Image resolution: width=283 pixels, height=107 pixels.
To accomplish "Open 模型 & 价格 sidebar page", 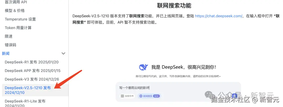I will pyautogui.click(x=15, y=11).
